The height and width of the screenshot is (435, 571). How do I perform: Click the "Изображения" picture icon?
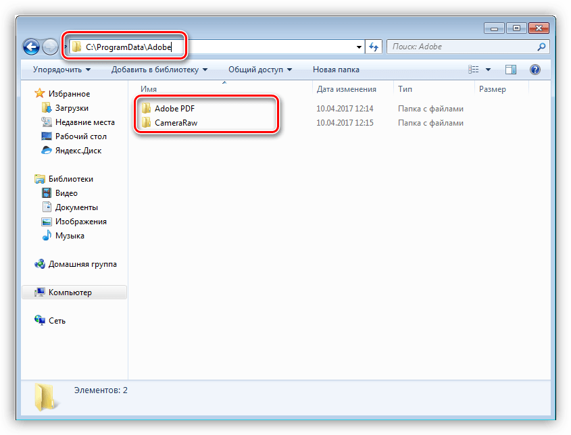click(46, 222)
